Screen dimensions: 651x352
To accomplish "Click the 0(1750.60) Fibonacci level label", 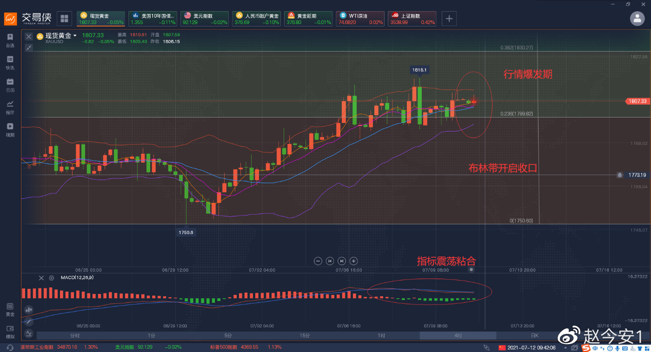I will click(x=521, y=221).
